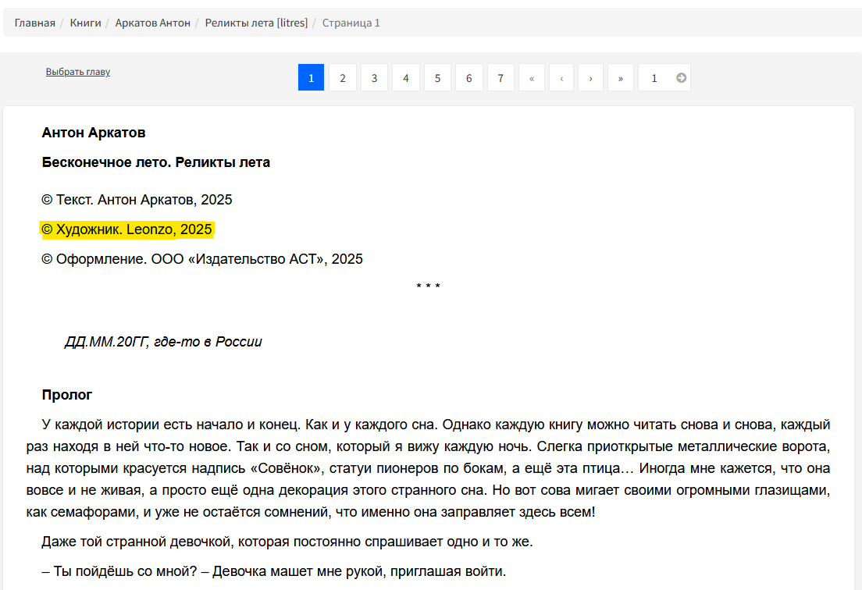Viewport: 862px width, 590px height.
Task: Go to «Главная» breadcrumb
Action: 34,23
